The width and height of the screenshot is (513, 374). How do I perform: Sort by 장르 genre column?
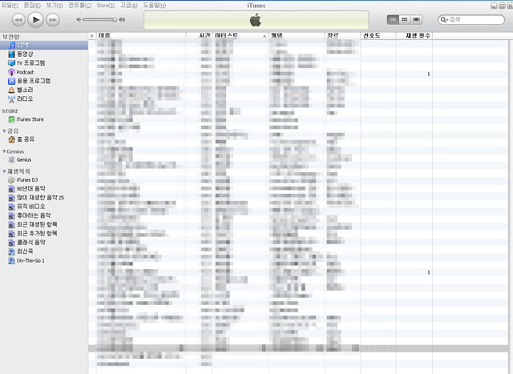click(342, 35)
